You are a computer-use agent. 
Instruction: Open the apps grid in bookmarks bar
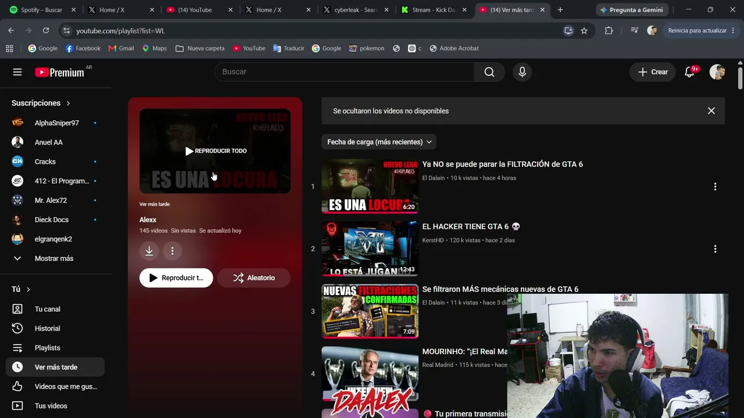click(9, 49)
